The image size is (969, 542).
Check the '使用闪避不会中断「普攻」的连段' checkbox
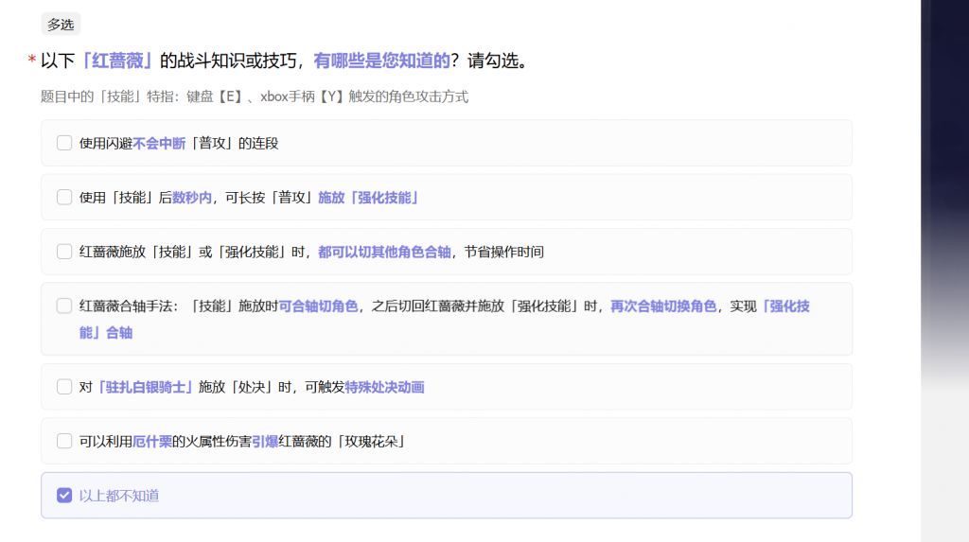tap(64, 143)
